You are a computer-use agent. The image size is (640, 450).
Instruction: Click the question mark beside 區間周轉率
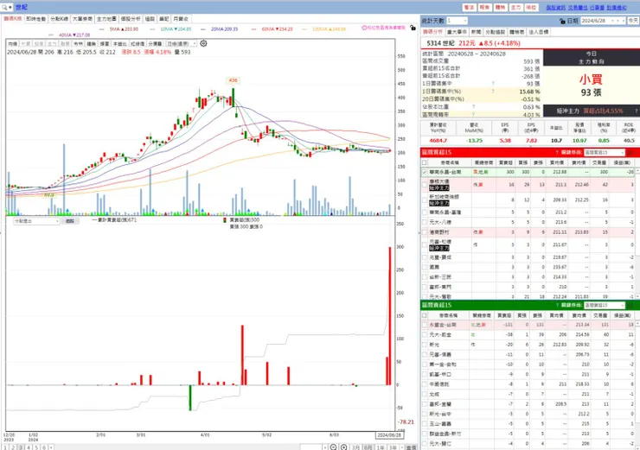coord(473,115)
